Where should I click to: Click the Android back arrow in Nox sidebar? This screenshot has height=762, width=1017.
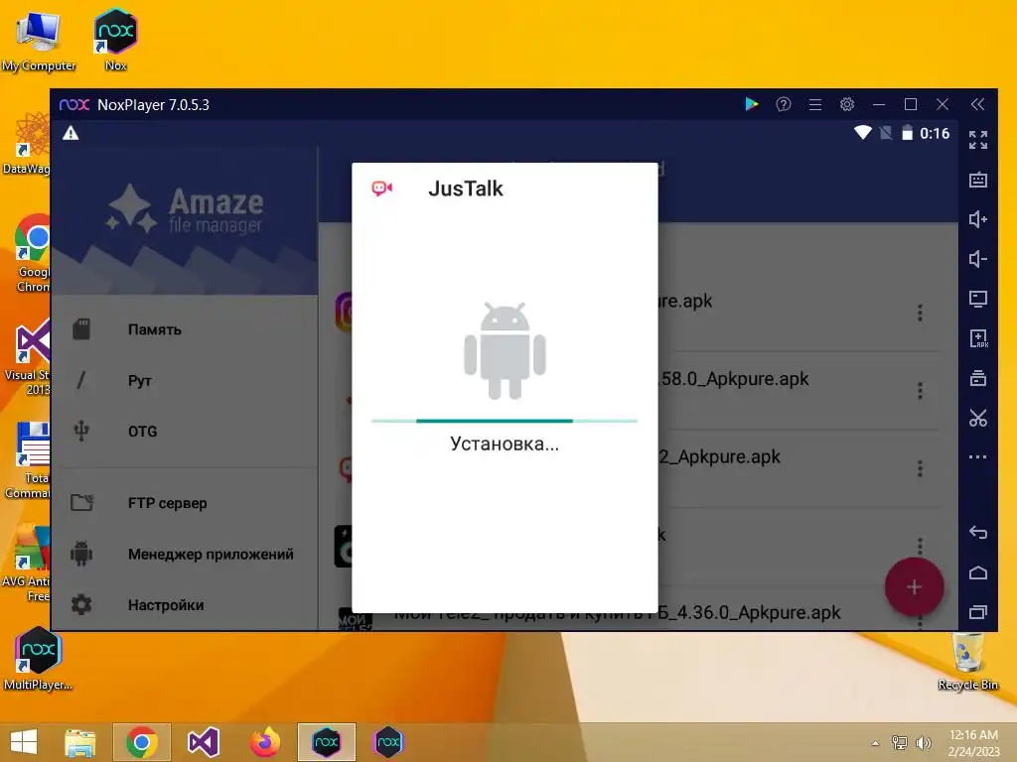978,533
